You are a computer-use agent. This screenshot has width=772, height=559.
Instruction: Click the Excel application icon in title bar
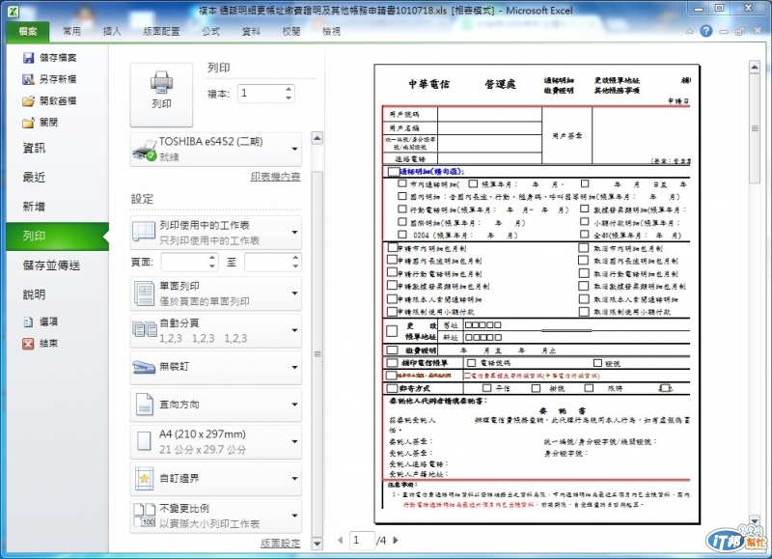pyautogui.click(x=14, y=11)
